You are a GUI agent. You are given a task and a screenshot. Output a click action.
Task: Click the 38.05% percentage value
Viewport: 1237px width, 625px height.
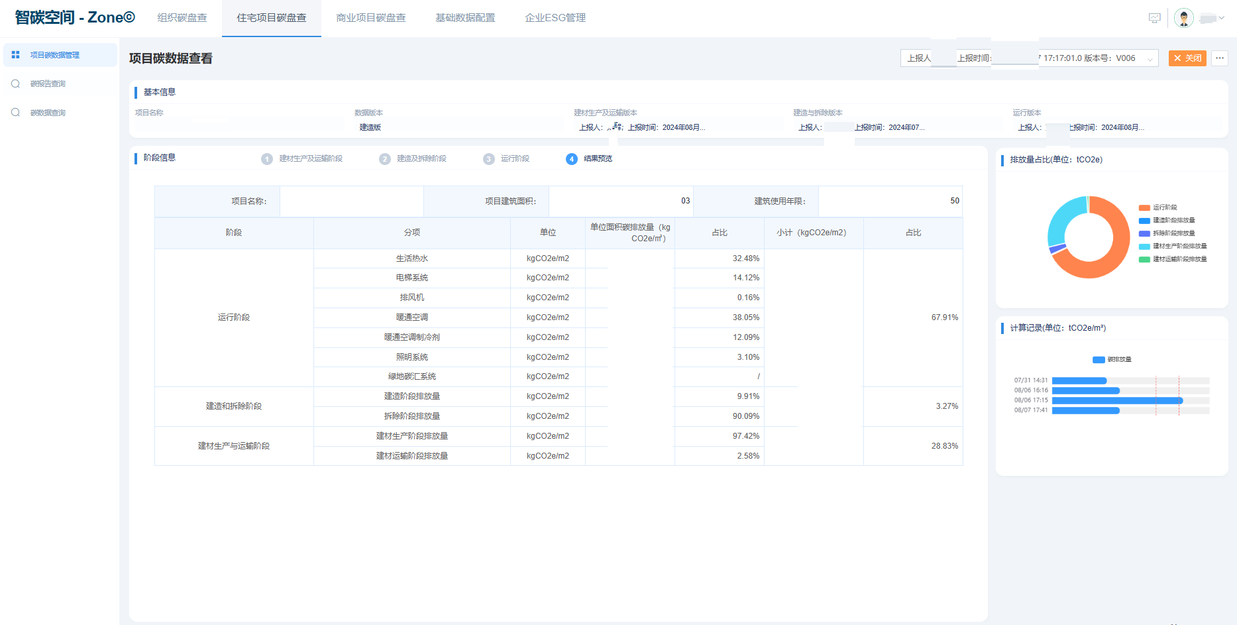(746, 317)
